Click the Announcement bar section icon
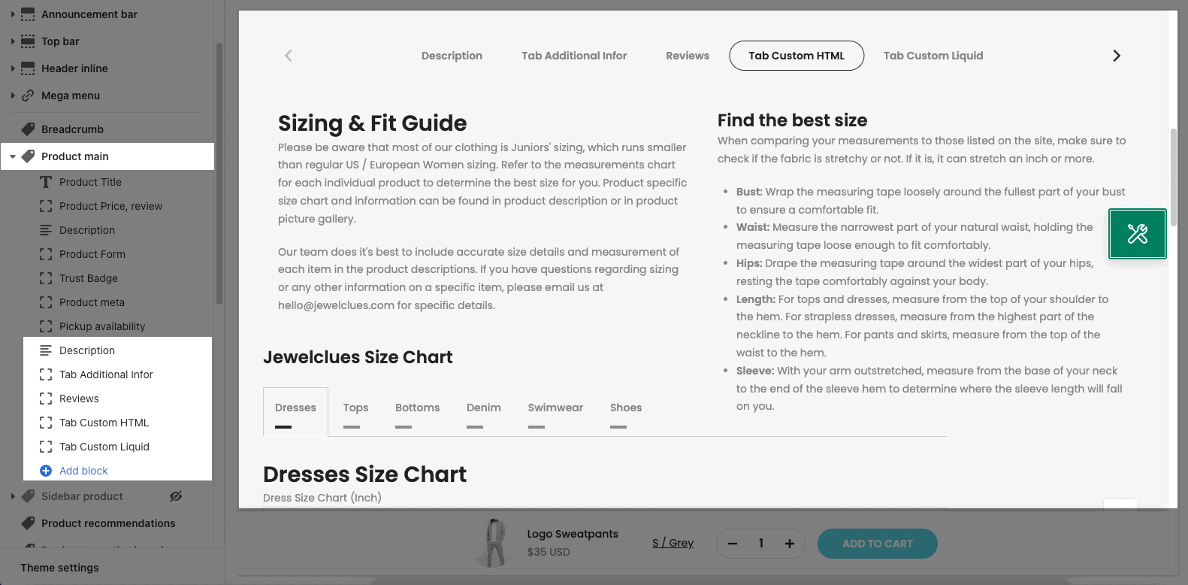Screen dimensions: 1188x585 point(28,14)
